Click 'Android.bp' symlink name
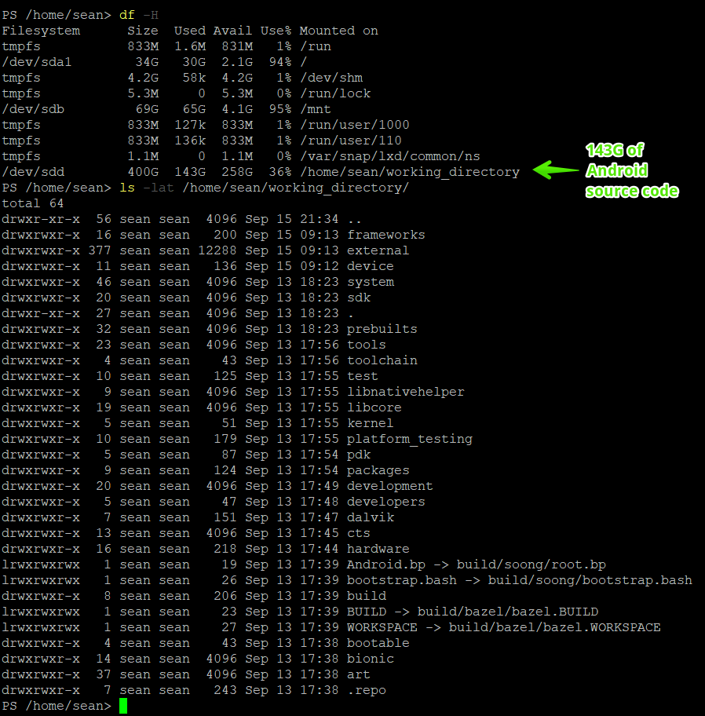Image resolution: width=705 pixels, height=716 pixels. click(385, 564)
